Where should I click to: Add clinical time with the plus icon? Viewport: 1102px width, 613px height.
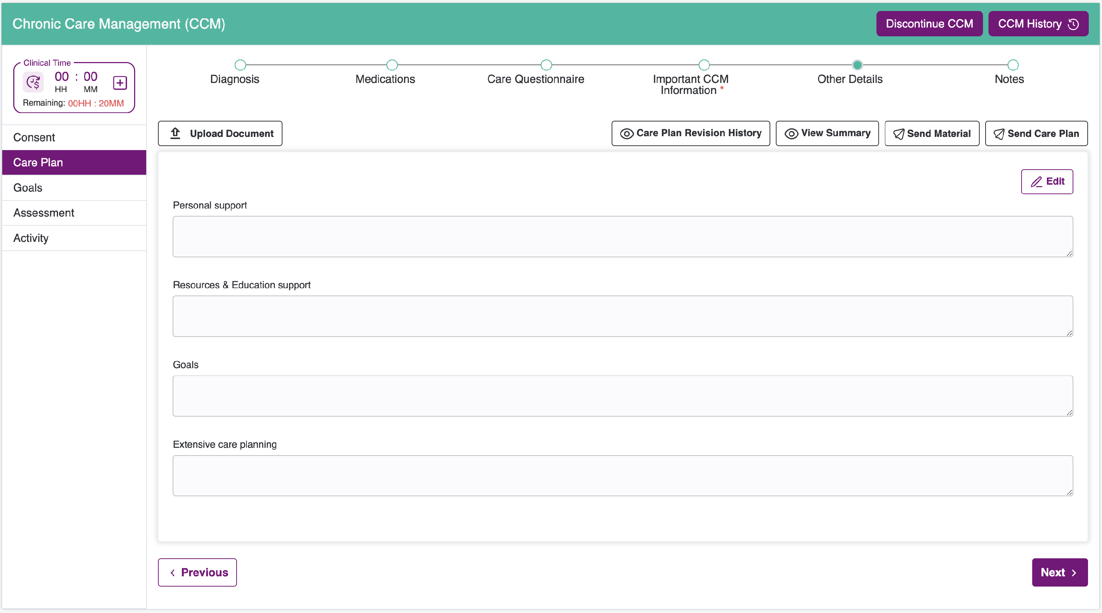(x=120, y=83)
